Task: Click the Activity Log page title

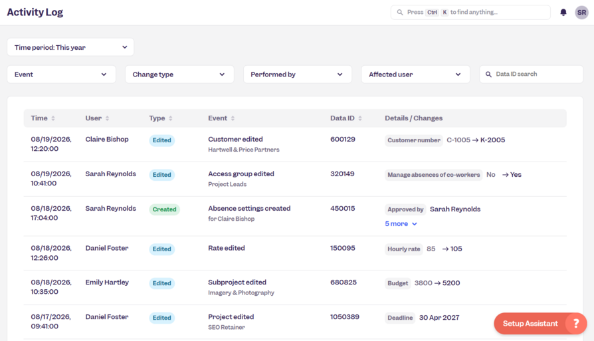Action: tap(35, 12)
